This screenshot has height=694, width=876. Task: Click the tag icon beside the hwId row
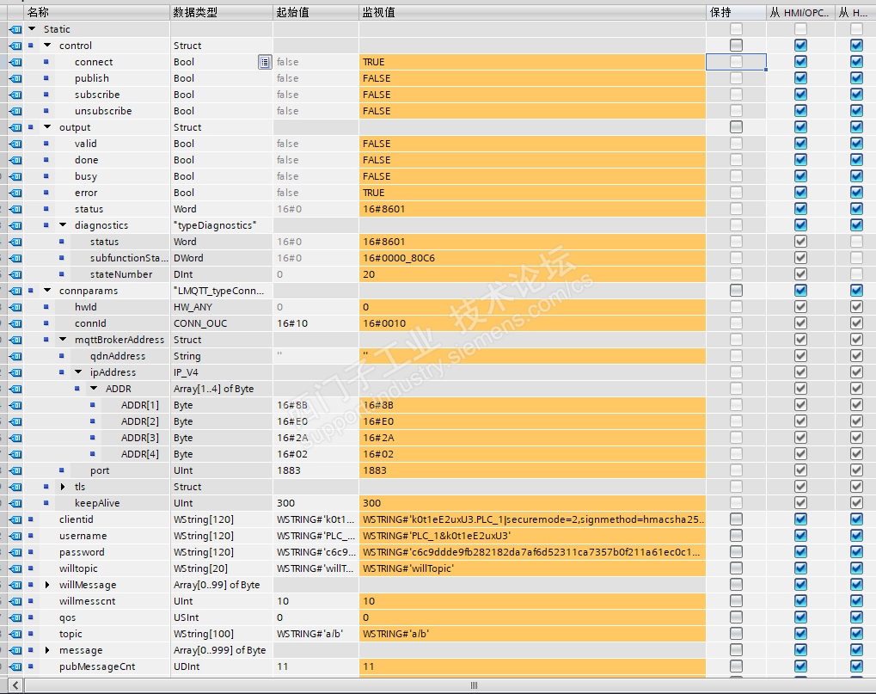tap(15, 307)
